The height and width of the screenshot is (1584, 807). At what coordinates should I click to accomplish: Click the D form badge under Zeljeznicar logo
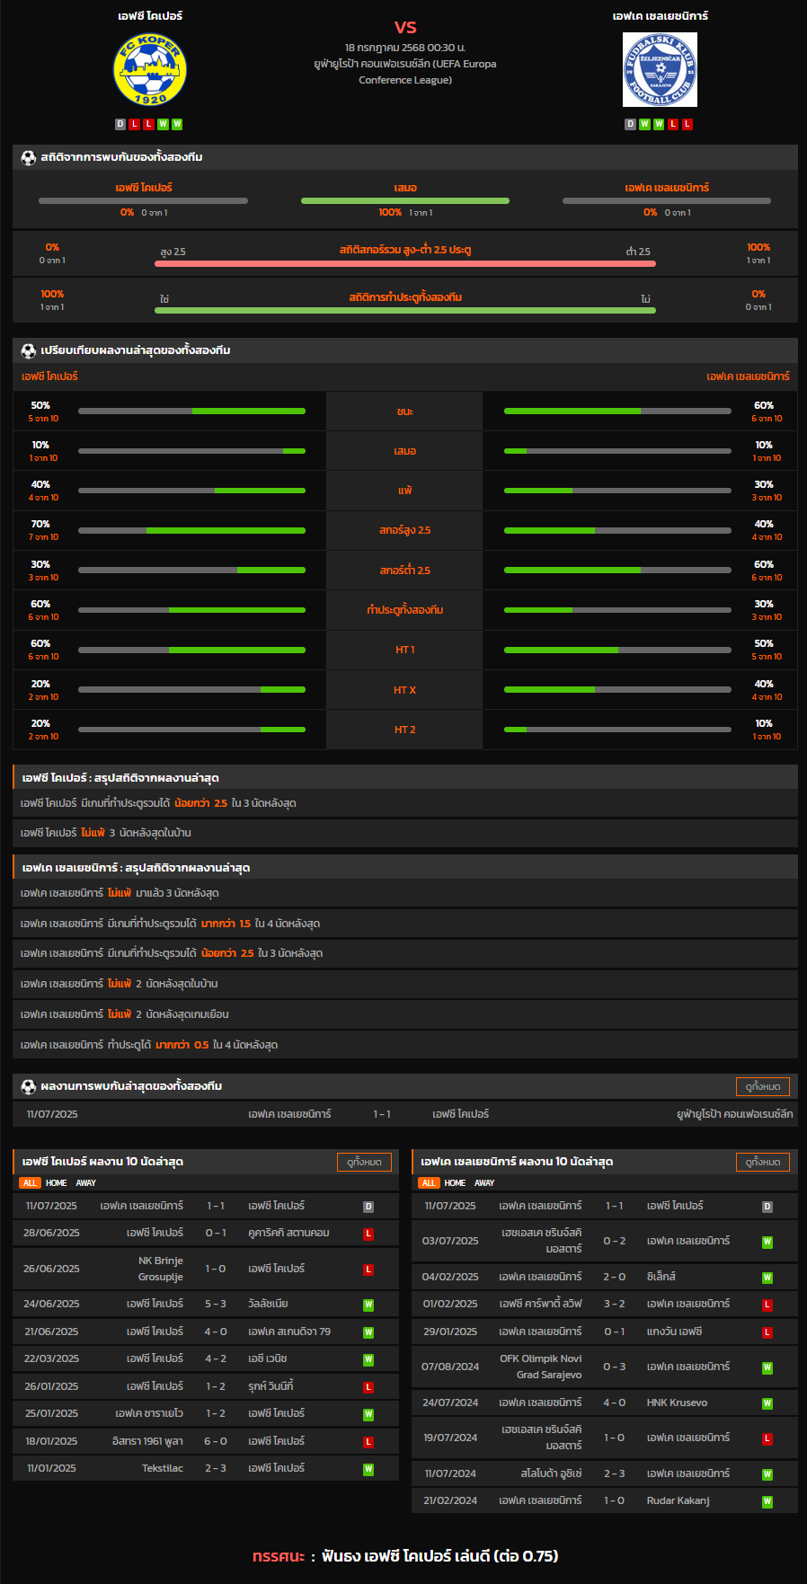point(631,124)
